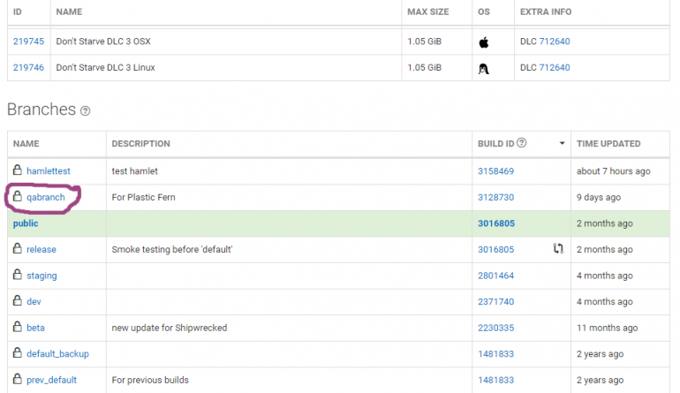Click the Build ID help question icon

(x=522, y=143)
